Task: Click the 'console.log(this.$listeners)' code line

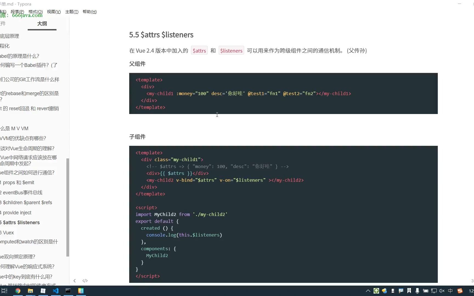Action: 184,235
